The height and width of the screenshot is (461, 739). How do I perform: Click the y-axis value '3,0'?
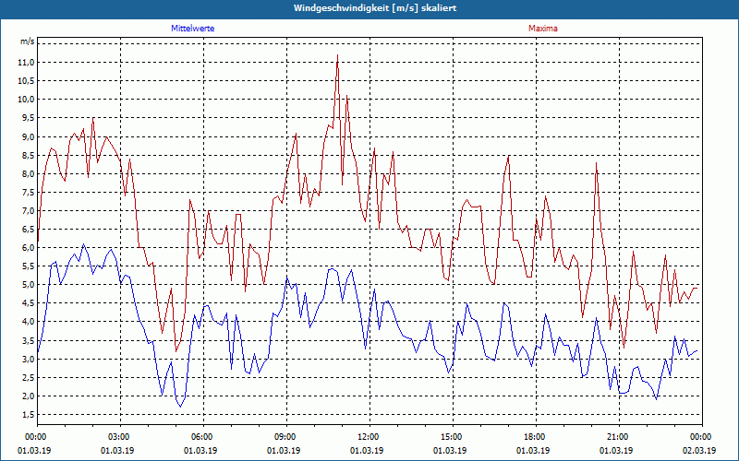pos(28,359)
